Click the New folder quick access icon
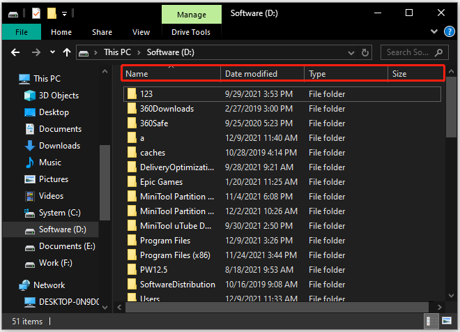Screen dimensions: 460x332 click(x=52, y=13)
